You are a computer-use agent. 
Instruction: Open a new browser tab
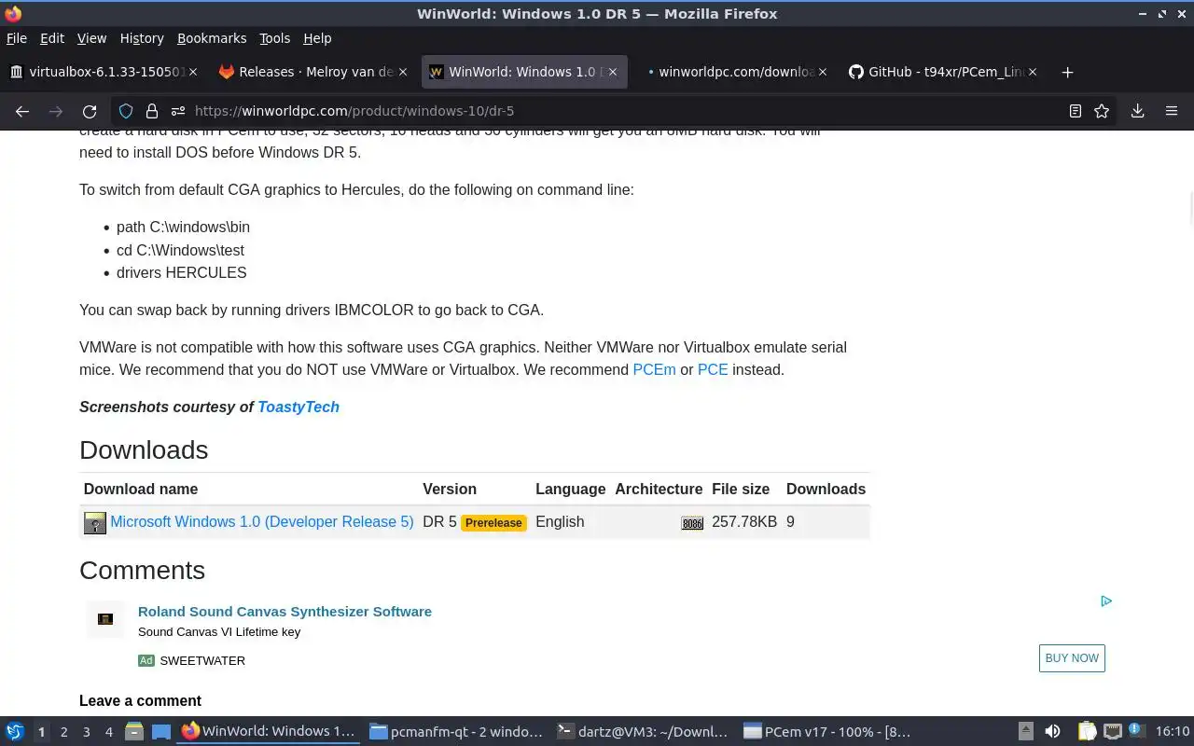(1068, 72)
